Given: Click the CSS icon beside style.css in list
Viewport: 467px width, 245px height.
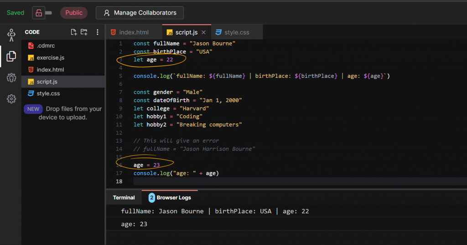Looking at the screenshot, I should point(31,93).
